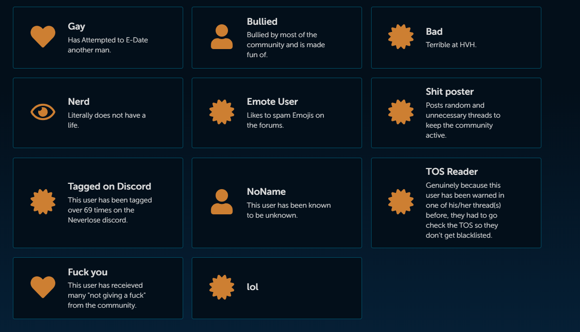Click the person icon on the NoName badge
Image resolution: width=580 pixels, height=332 pixels.
tap(222, 202)
